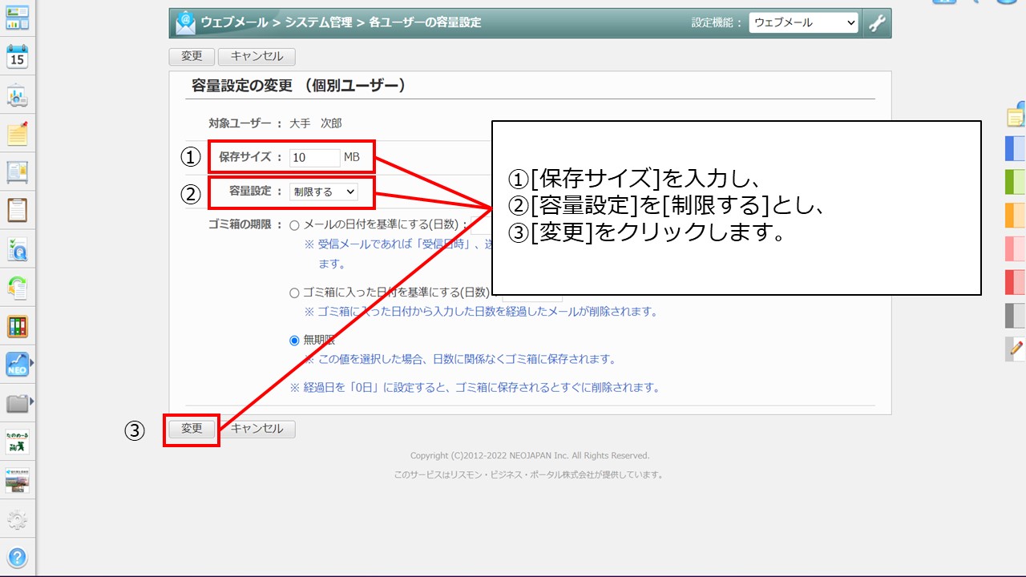Click the 保存サイズ input field
This screenshot has height=577, width=1026.
[314, 157]
